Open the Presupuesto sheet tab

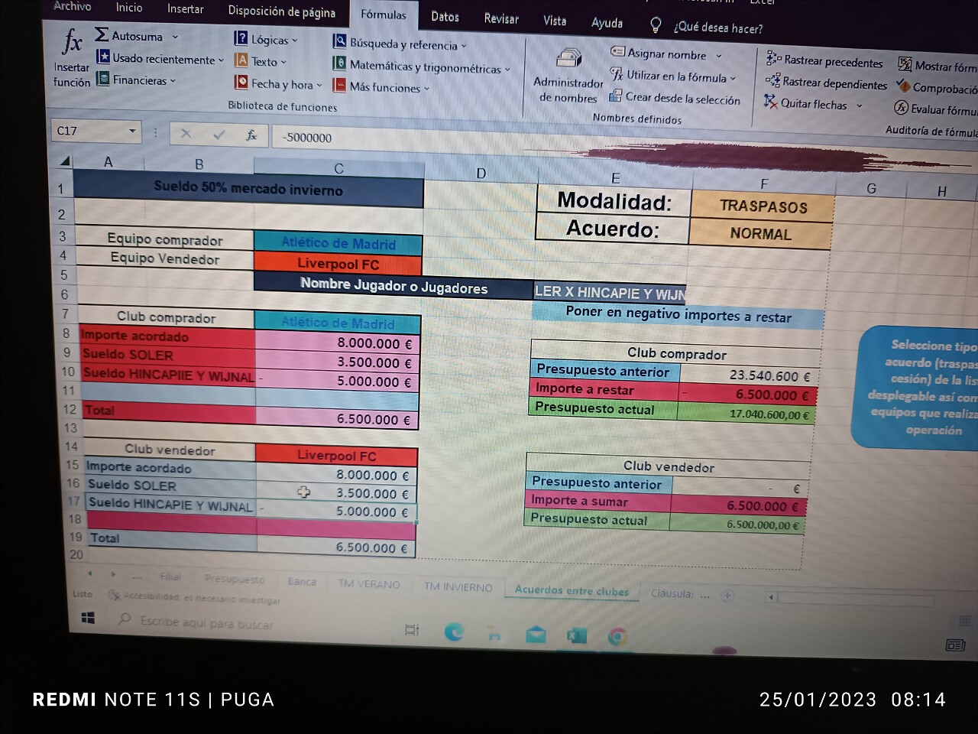(235, 580)
